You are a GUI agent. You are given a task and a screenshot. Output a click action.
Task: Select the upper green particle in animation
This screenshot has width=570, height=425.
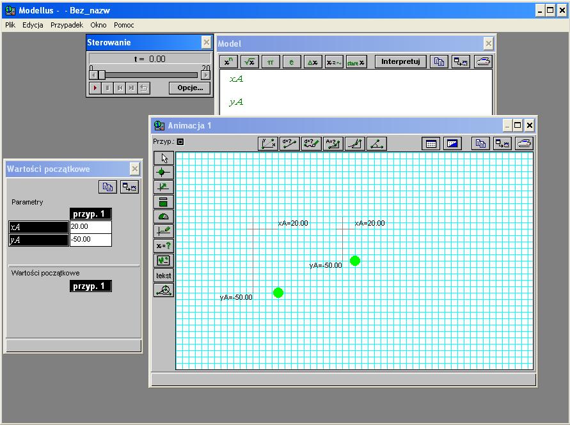tap(355, 261)
